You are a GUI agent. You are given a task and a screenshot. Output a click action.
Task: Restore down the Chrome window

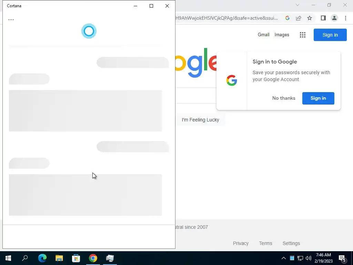329,5
